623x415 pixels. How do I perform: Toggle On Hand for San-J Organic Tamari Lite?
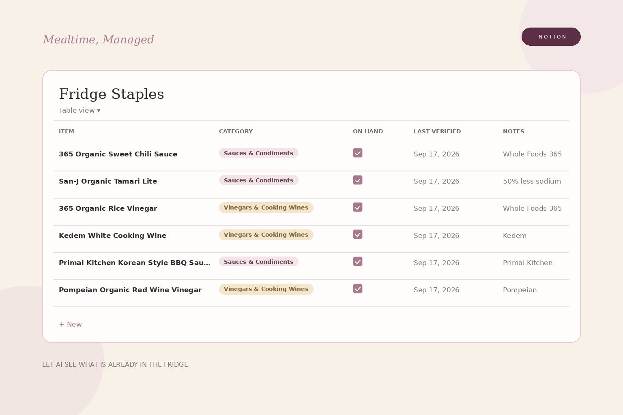coord(358,180)
